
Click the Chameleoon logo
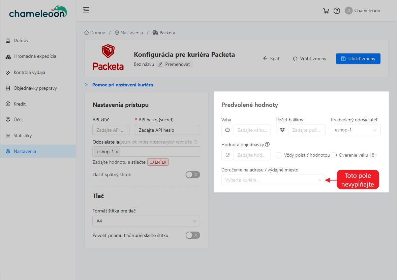(x=38, y=12)
